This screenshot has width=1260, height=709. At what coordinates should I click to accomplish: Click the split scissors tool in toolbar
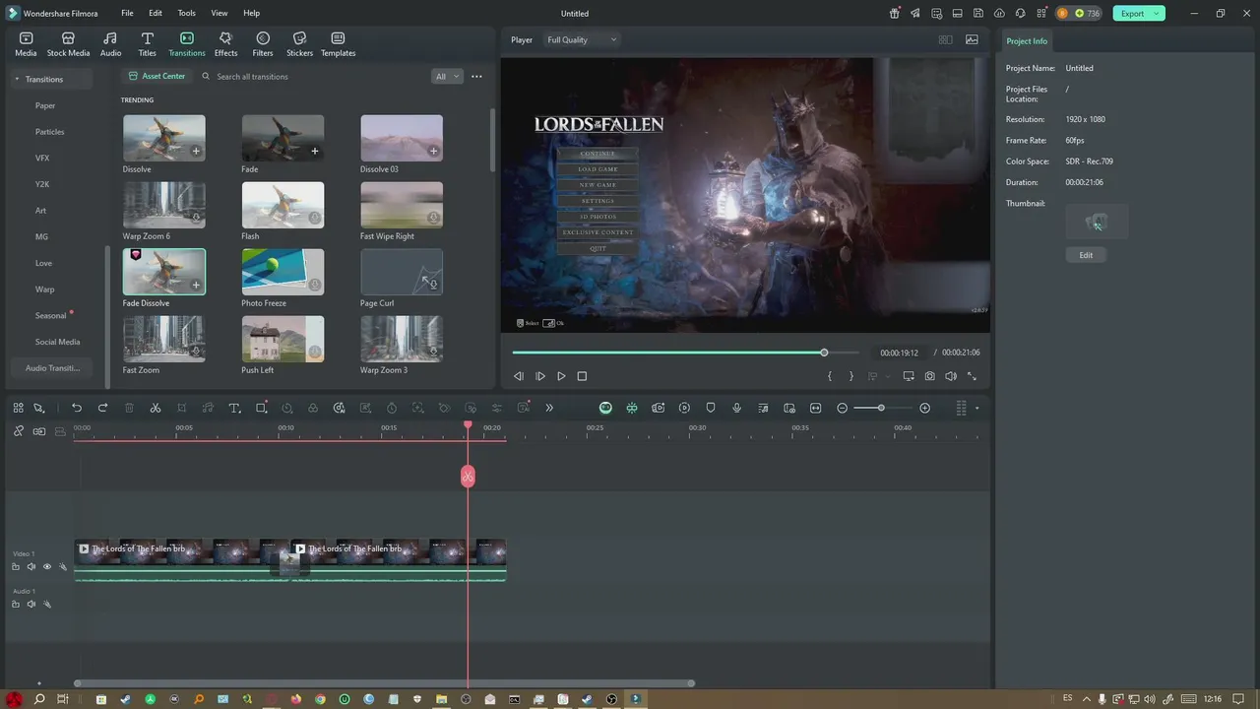click(x=156, y=408)
